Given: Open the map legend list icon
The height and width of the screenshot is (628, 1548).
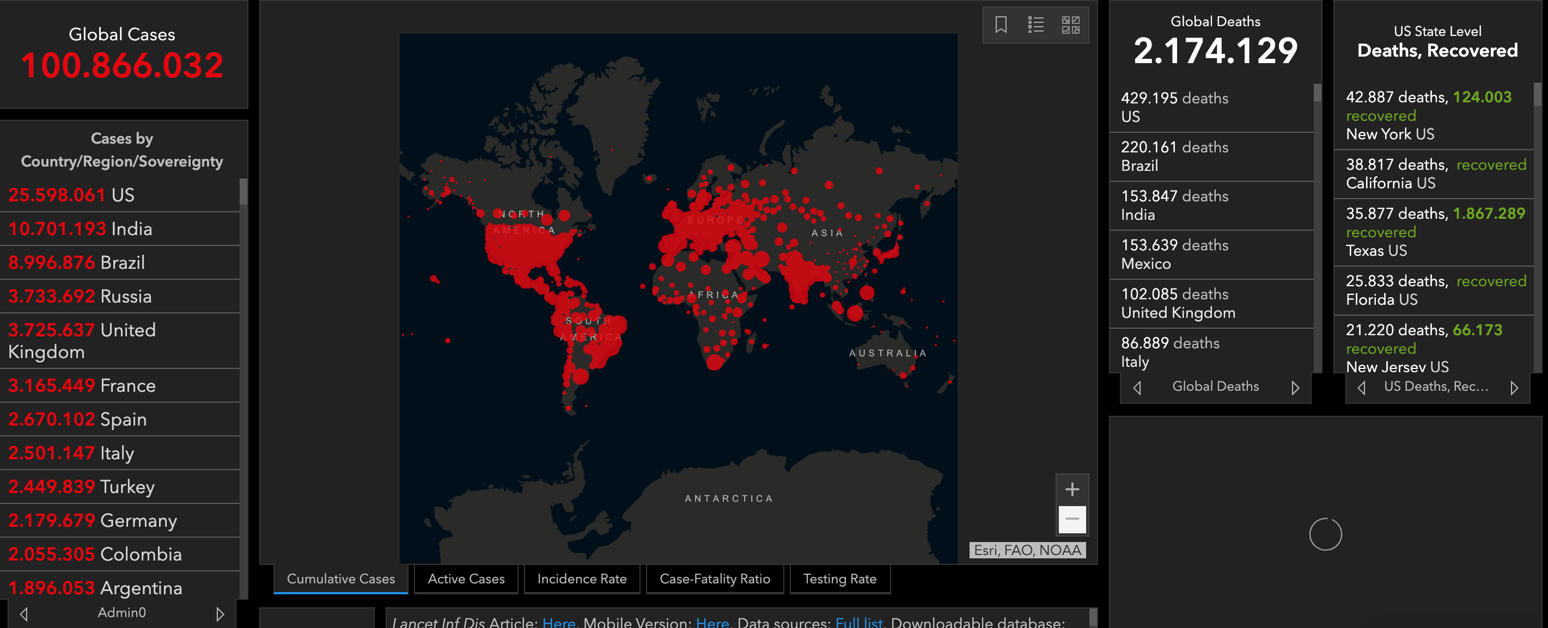Looking at the screenshot, I should (1035, 24).
